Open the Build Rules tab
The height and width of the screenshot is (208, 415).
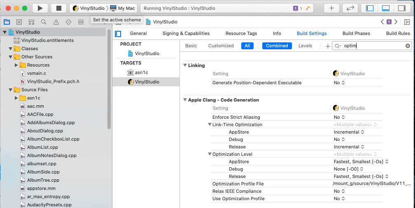pyautogui.click(x=398, y=33)
